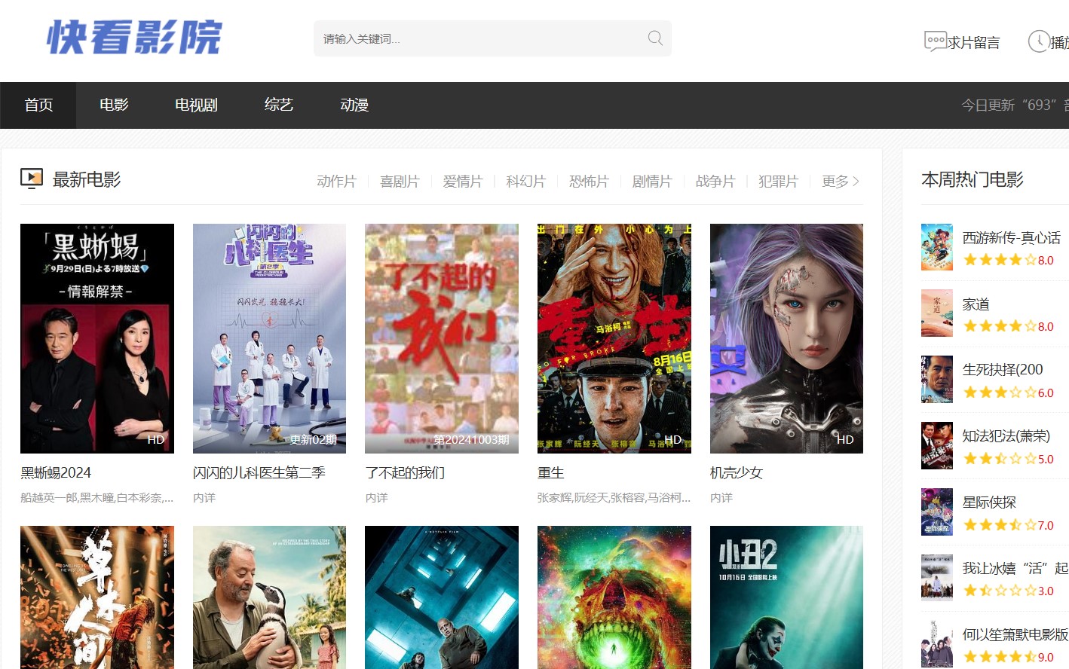Image resolution: width=1069 pixels, height=669 pixels.
Task: Click the 西游新传 small poster thumbnail
Action: (937, 247)
